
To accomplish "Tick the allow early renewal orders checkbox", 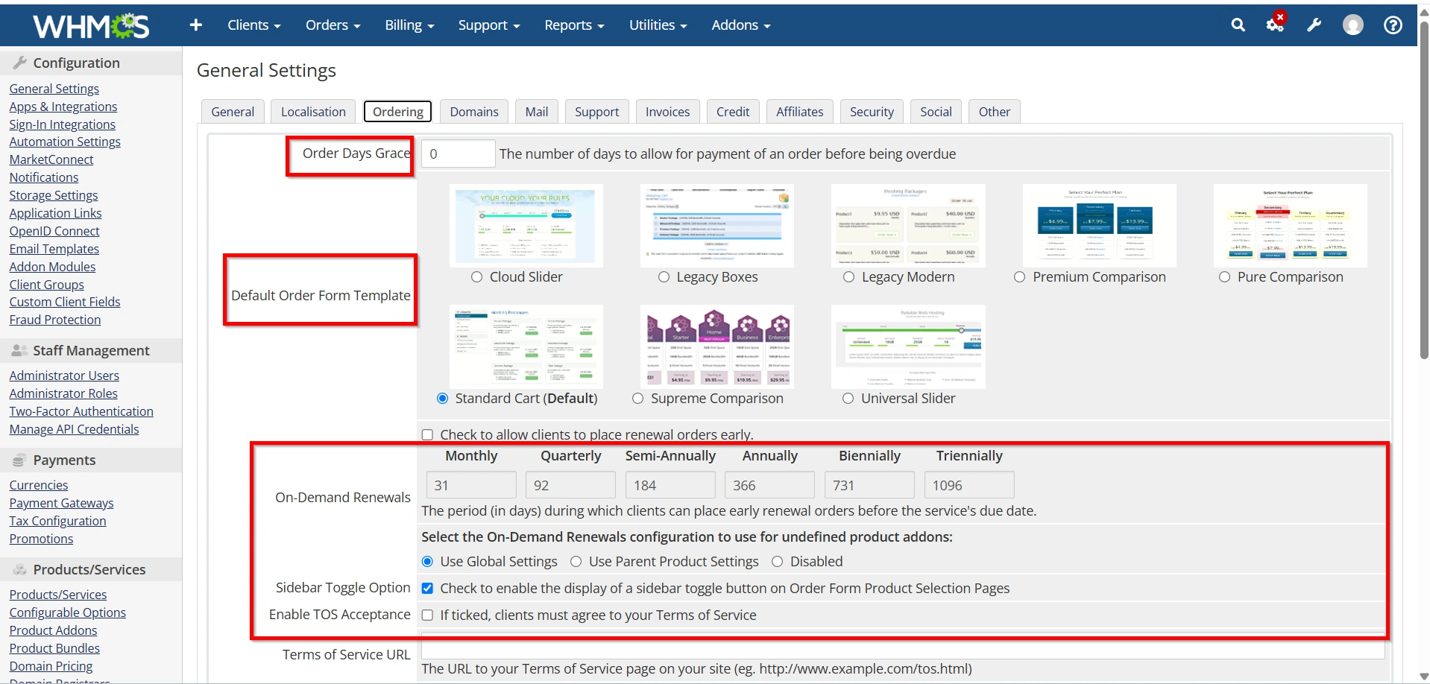I will (x=427, y=434).
